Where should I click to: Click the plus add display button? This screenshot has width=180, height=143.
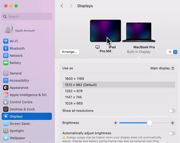pos(170,52)
